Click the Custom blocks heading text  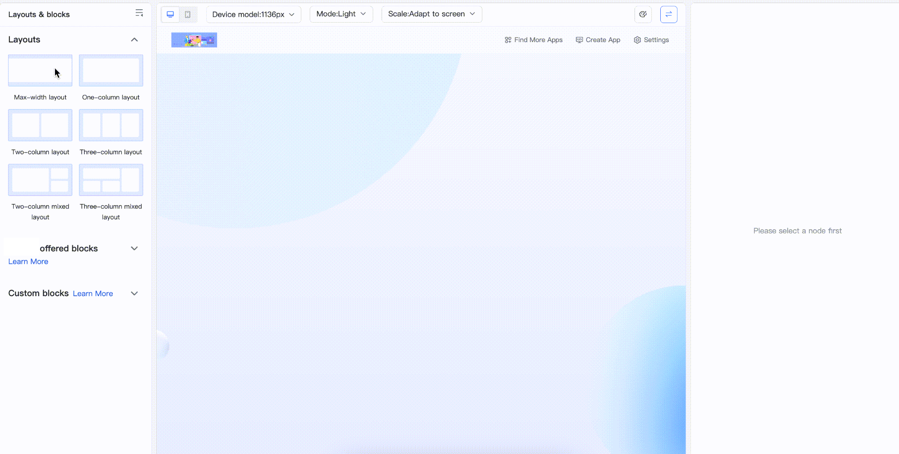pos(39,293)
